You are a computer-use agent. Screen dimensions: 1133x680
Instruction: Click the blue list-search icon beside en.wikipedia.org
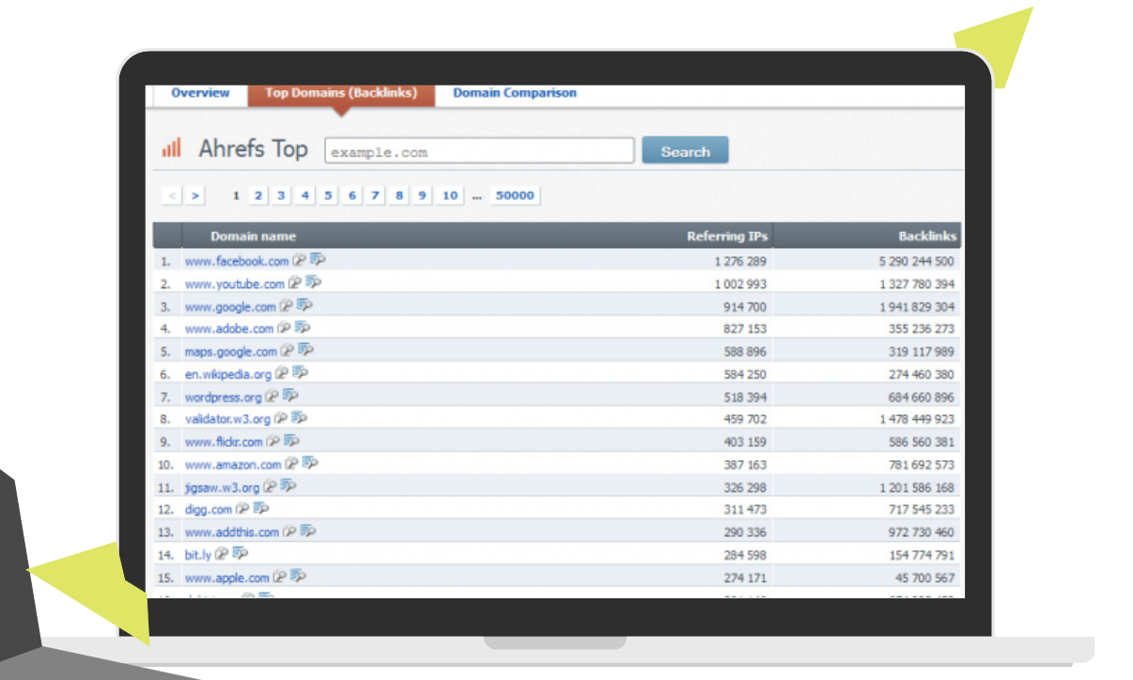[301, 373]
